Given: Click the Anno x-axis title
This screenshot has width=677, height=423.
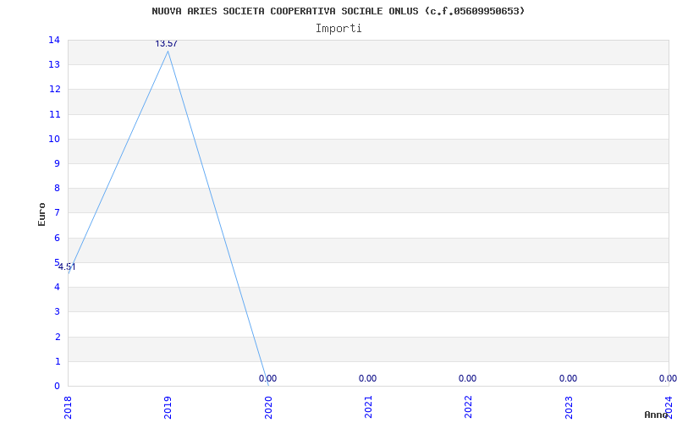Looking at the screenshot, I should [657, 415].
